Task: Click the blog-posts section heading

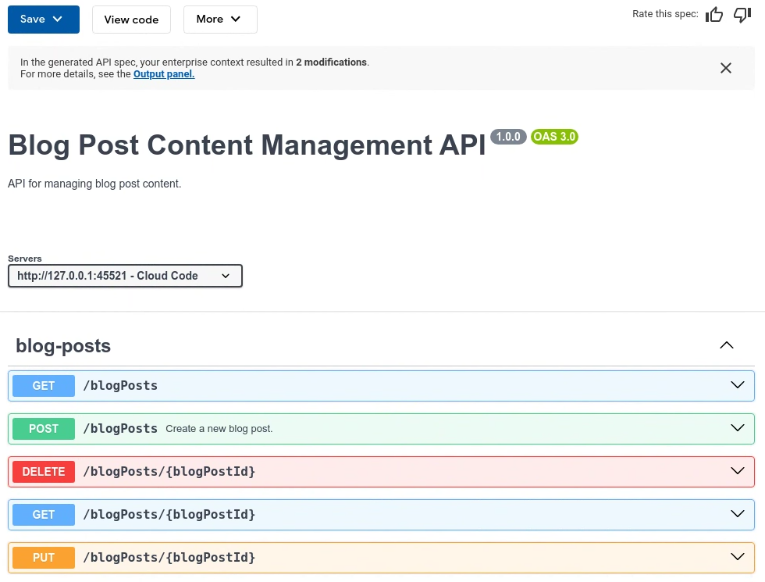Action: click(x=63, y=345)
